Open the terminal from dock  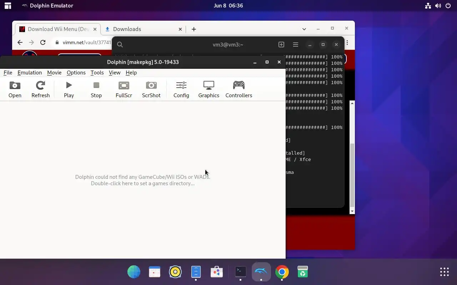(240, 272)
